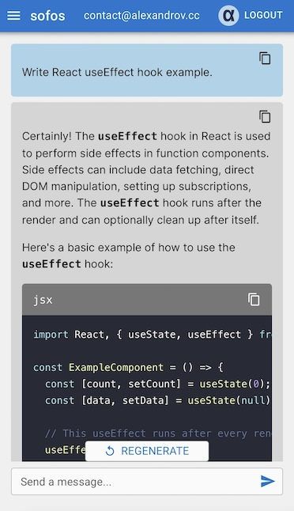Copy the jsx code block
294x511 pixels.
pos(254,299)
